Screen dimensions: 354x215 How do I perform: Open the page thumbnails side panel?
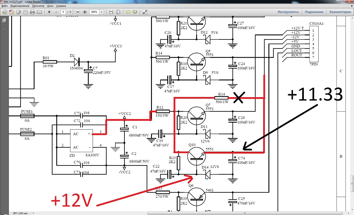click(x=4, y=20)
